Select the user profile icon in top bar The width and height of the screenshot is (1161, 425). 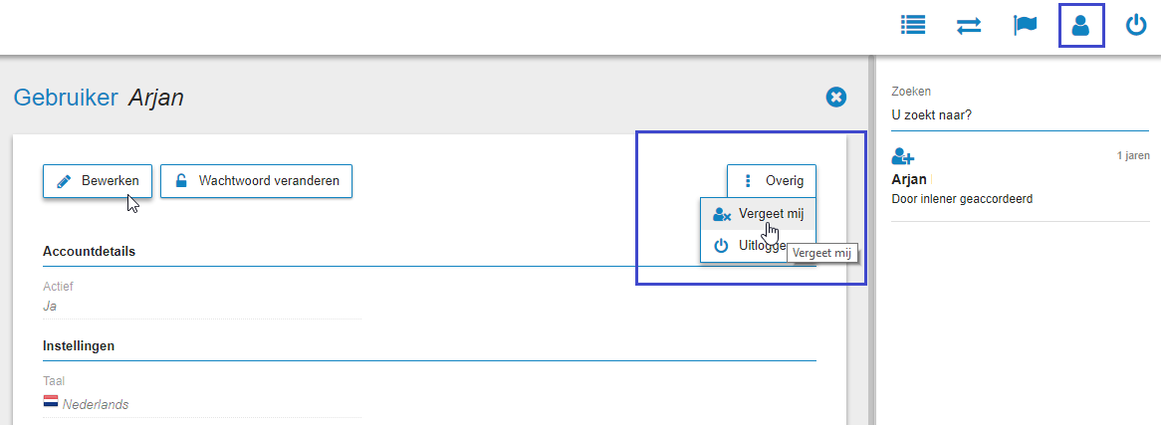[1081, 26]
